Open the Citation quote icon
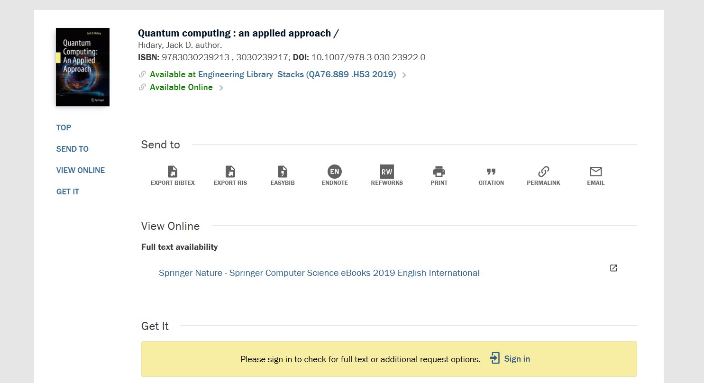Image resolution: width=704 pixels, height=383 pixels. (491, 172)
